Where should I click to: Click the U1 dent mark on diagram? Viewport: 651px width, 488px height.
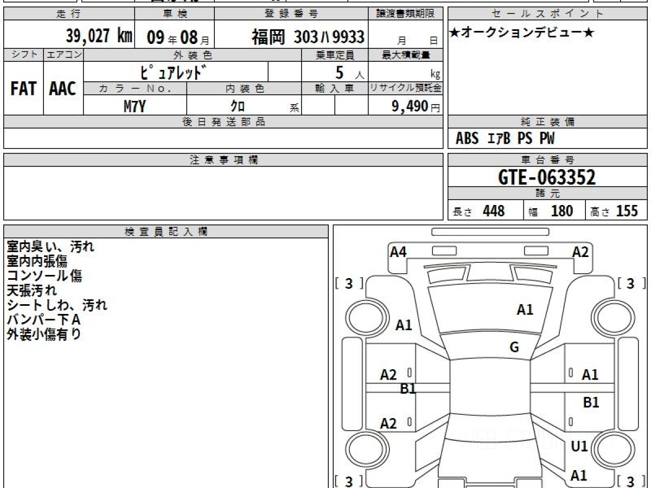pos(579,446)
